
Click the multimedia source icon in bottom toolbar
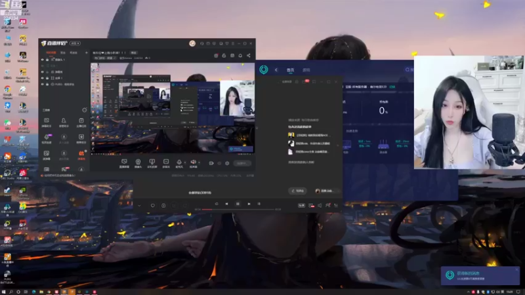[166, 163]
